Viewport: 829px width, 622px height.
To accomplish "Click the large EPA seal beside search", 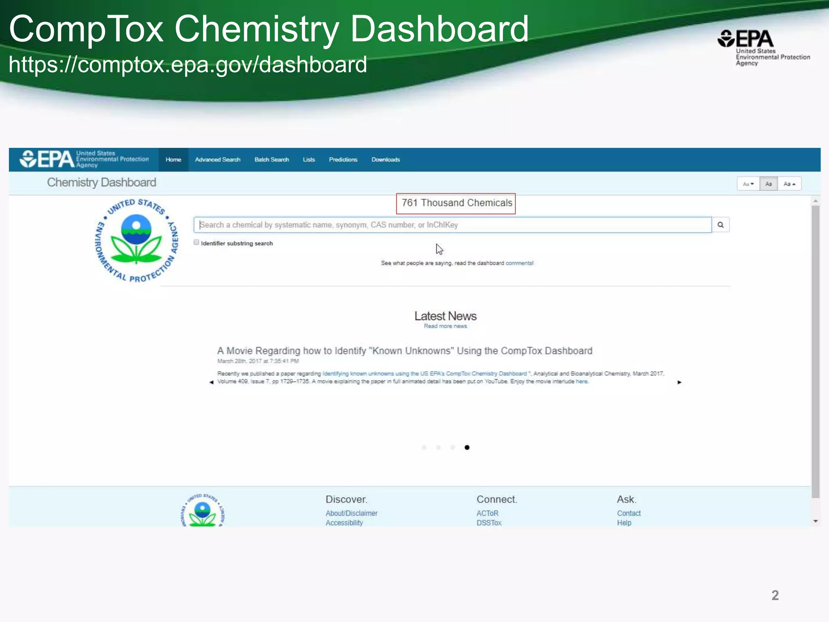I will pyautogui.click(x=136, y=240).
